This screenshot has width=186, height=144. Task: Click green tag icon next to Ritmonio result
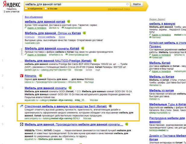point(40,75)
